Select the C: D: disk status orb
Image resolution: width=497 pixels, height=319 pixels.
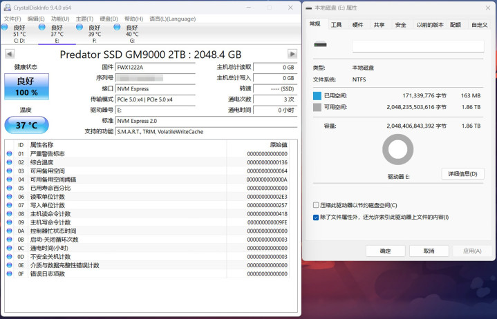click(x=6, y=28)
